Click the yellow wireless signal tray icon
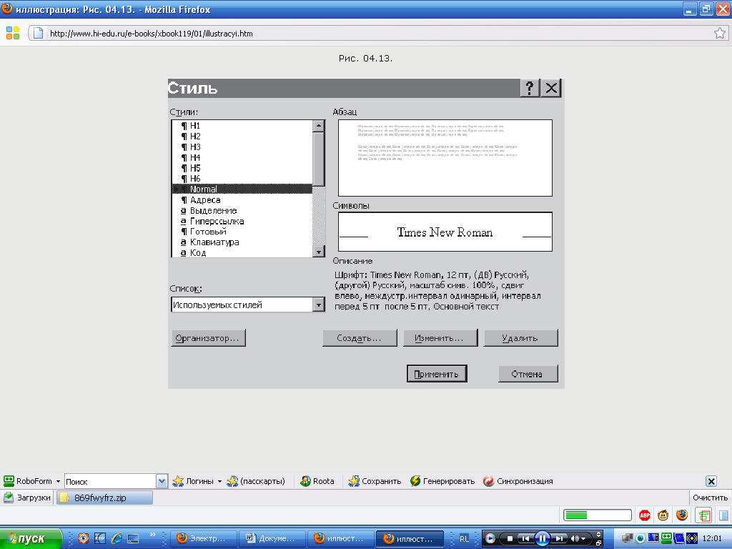732x549 pixels. [x=691, y=538]
